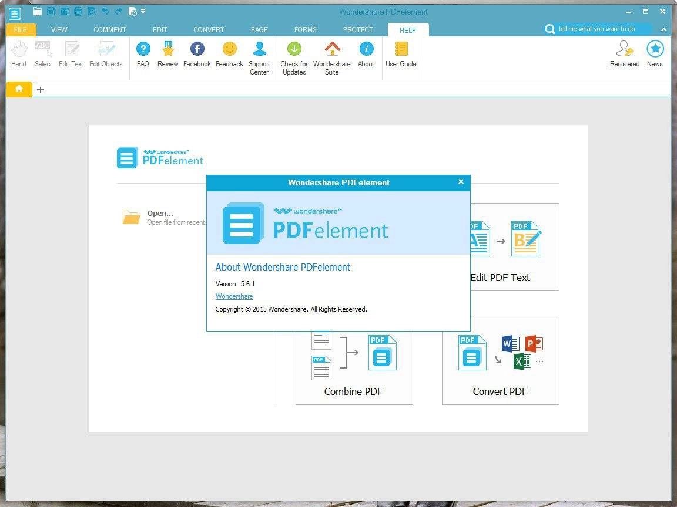Activate the Edit Text tool

(x=71, y=55)
